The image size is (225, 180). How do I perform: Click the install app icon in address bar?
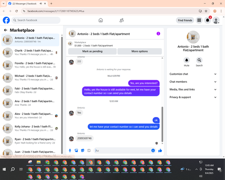coord(200,11)
